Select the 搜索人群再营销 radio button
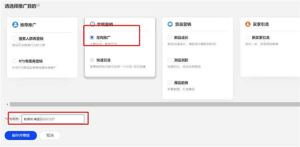 [14, 38]
